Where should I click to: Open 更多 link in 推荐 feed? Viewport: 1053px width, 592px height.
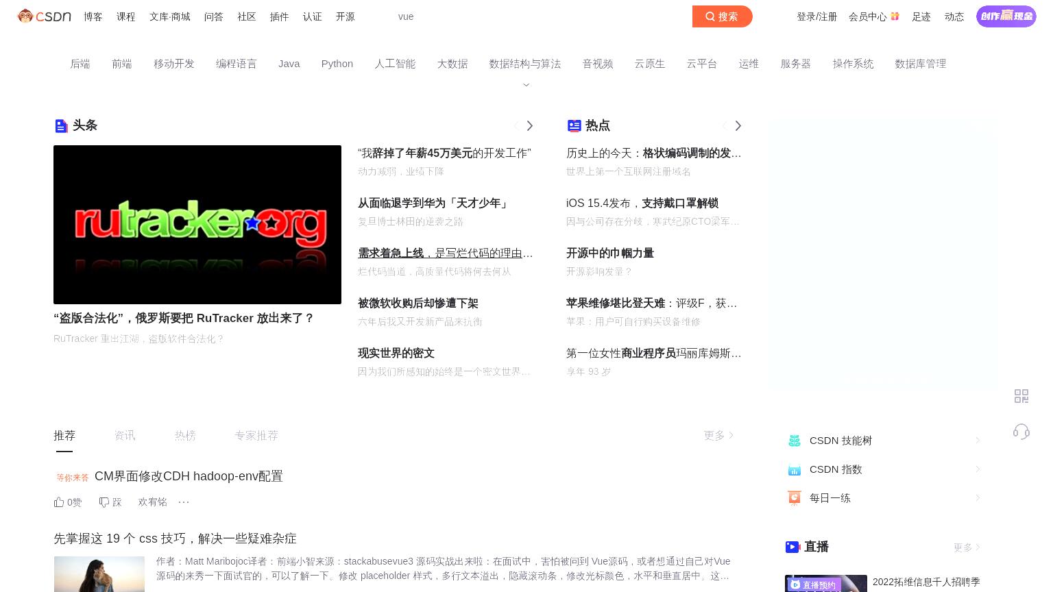[x=718, y=435]
